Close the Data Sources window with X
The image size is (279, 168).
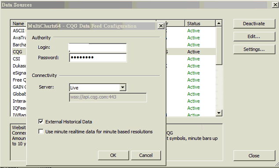pos(275,5)
